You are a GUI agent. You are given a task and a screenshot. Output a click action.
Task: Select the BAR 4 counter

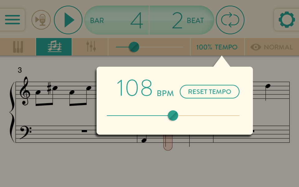pyautogui.click(x=116, y=20)
